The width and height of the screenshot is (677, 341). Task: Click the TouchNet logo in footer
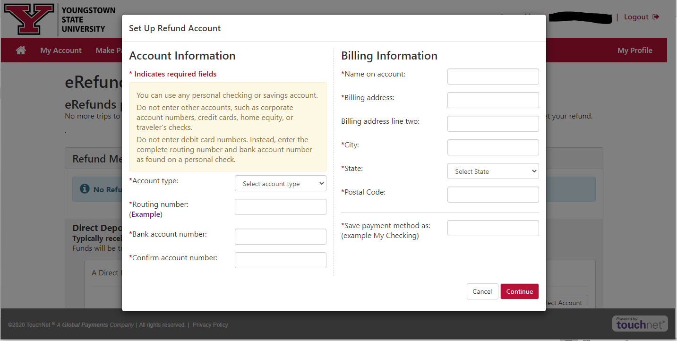[640, 324]
